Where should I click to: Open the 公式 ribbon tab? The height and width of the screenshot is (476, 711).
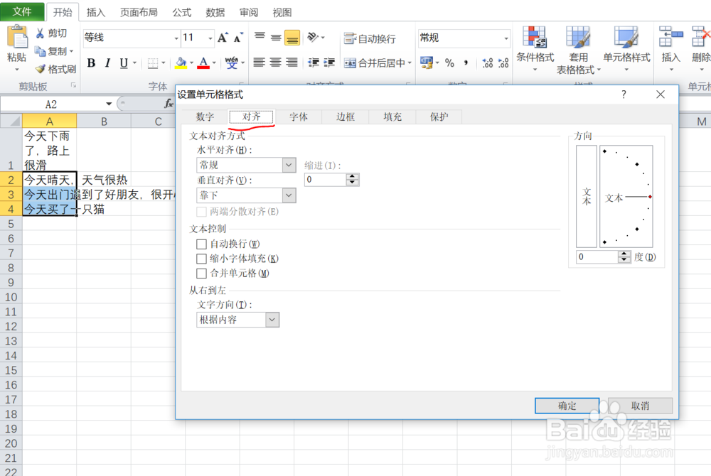tap(182, 12)
